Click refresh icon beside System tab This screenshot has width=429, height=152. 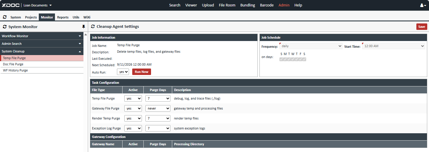tap(5, 17)
